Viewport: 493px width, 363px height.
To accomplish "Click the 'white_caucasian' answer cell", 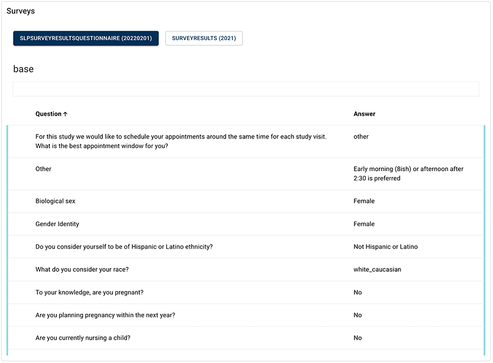I will [377, 270].
